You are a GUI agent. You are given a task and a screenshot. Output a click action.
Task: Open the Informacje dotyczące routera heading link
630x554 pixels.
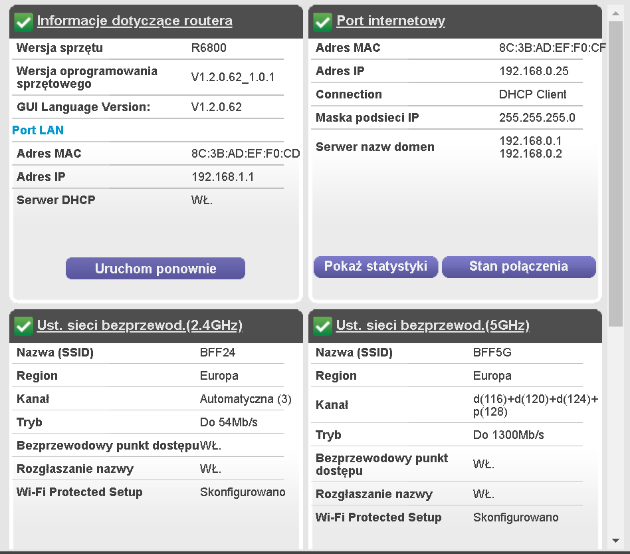(134, 21)
